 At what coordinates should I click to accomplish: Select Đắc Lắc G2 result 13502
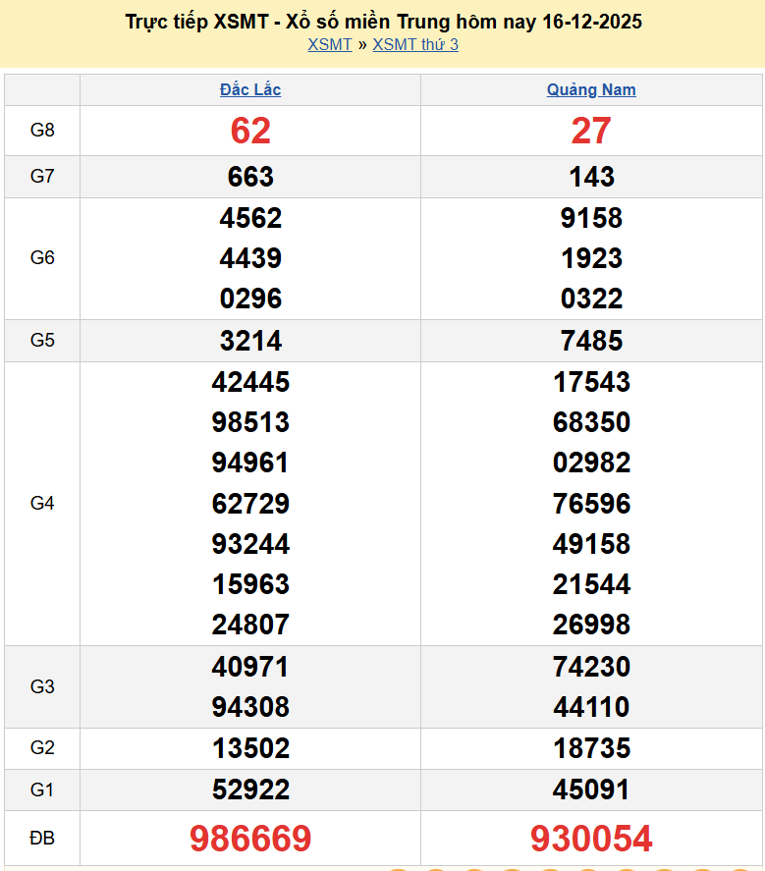click(250, 748)
